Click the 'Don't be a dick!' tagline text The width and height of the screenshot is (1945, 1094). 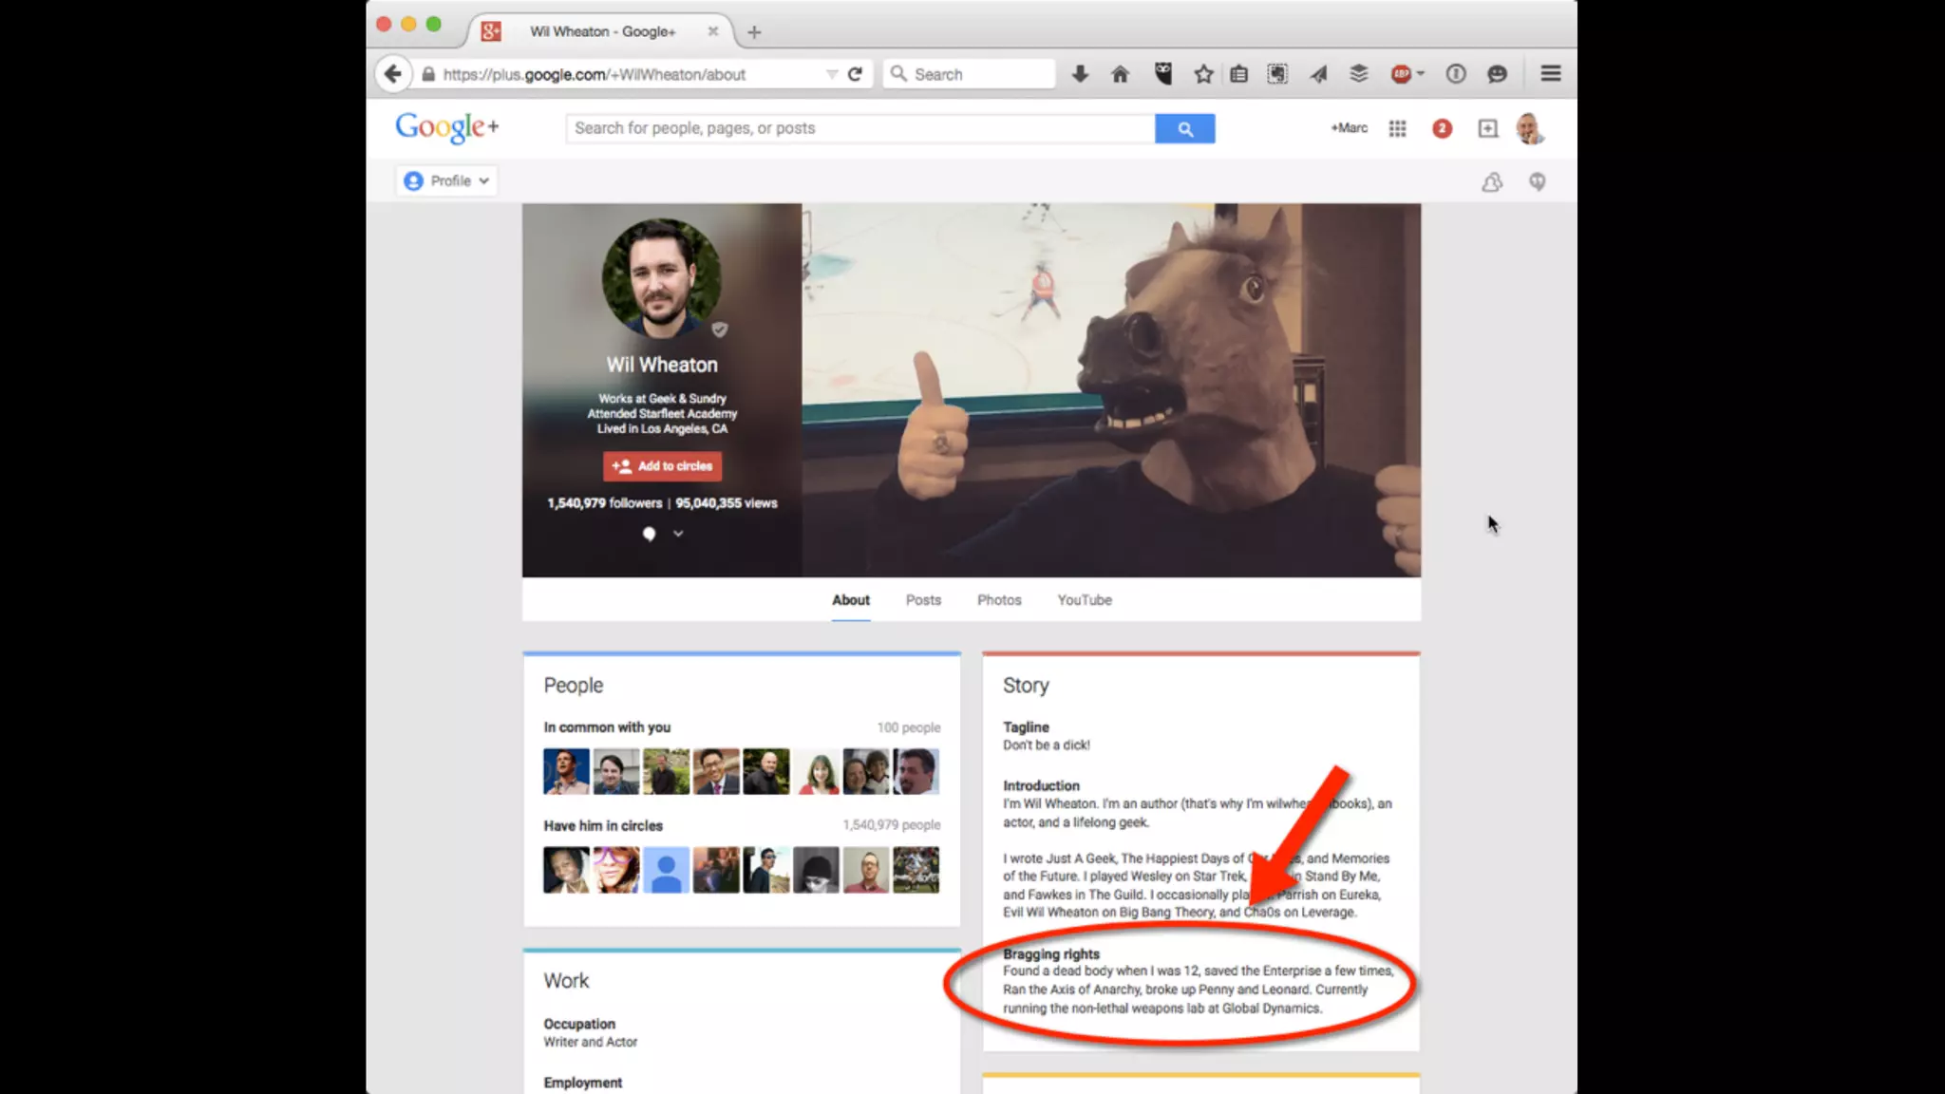click(x=1047, y=745)
